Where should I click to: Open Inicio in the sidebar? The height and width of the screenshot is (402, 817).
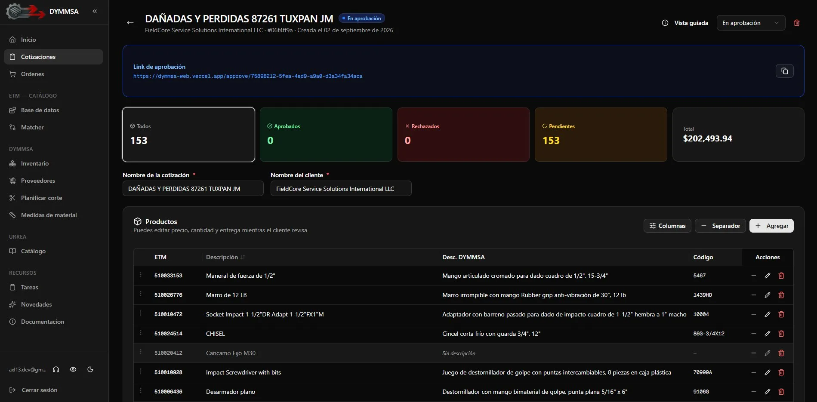coord(53,40)
